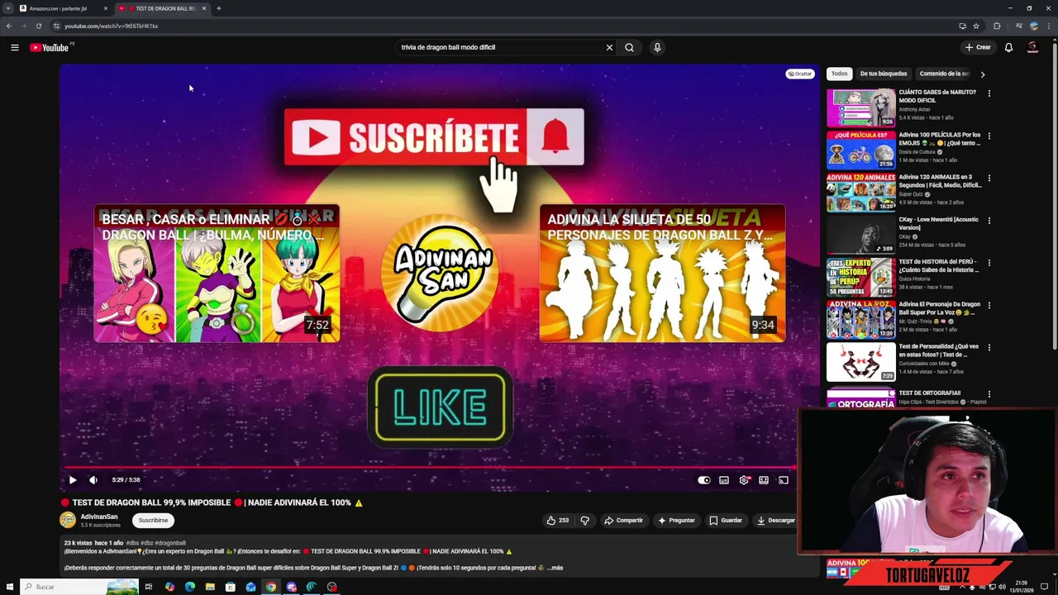The height and width of the screenshot is (595, 1058).
Task: Cast video with Play on TV icon
Action: 784,480
